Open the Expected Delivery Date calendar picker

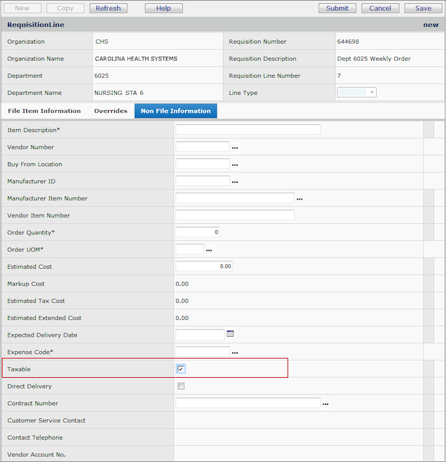230,334
